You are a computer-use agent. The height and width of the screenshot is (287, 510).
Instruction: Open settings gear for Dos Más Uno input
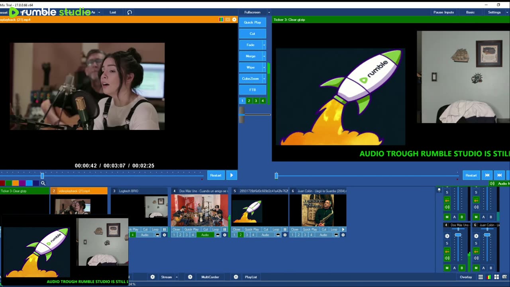click(x=225, y=235)
